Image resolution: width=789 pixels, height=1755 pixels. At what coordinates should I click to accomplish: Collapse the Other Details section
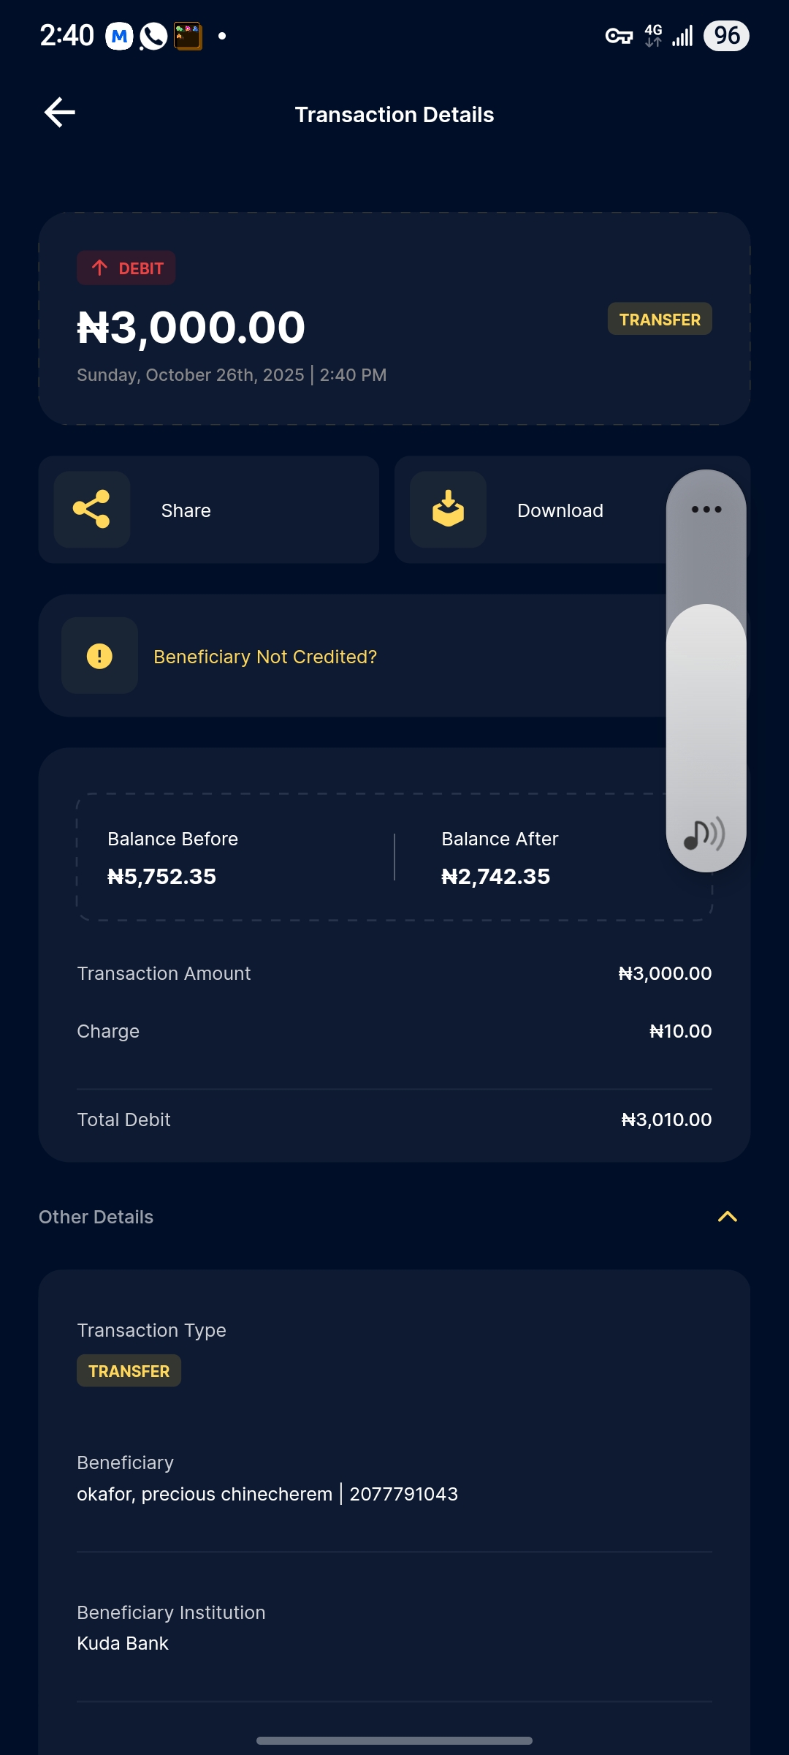tap(727, 1217)
